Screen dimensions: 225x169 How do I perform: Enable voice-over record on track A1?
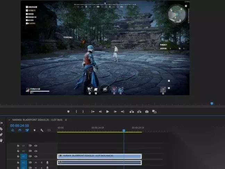tap(47, 162)
